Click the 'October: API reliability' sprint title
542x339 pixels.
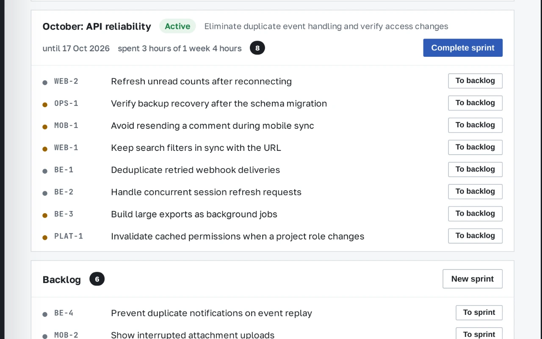(x=97, y=26)
